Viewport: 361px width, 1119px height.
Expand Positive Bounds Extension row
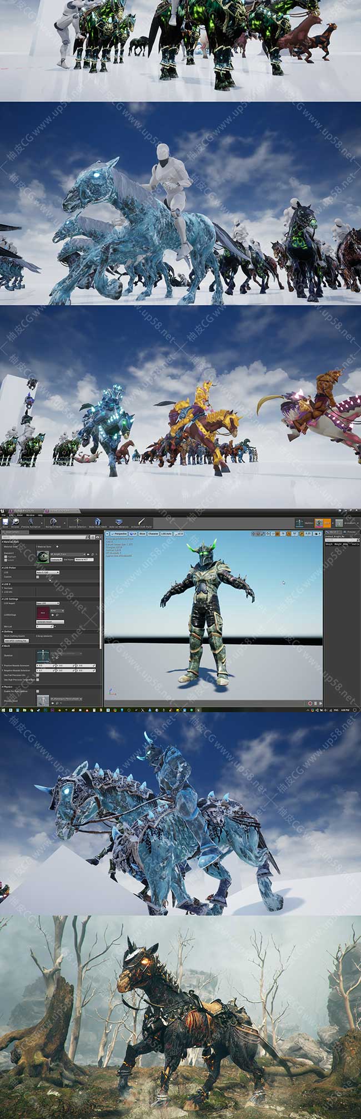click(3, 666)
